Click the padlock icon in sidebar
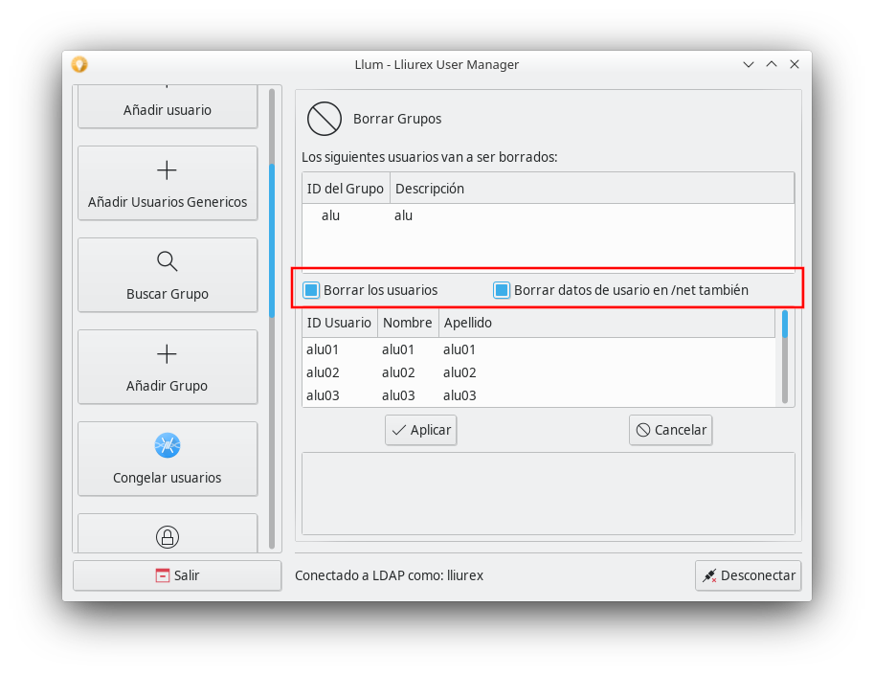Screen dimensions: 874x675 [x=167, y=536]
